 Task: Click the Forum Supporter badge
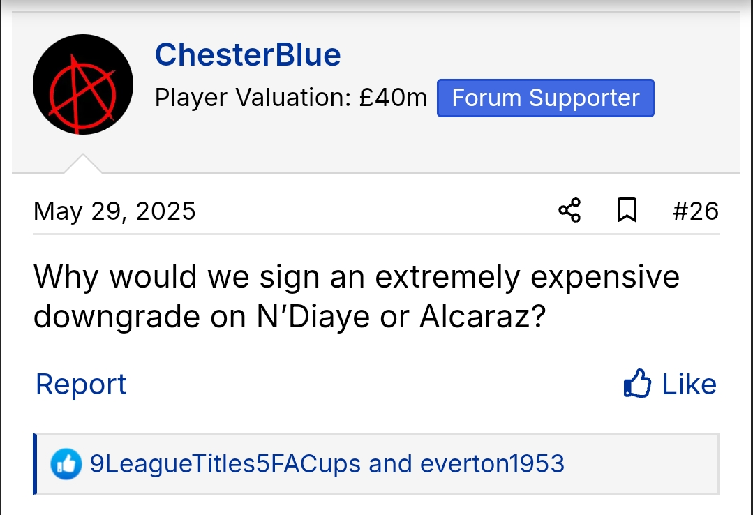pos(545,98)
